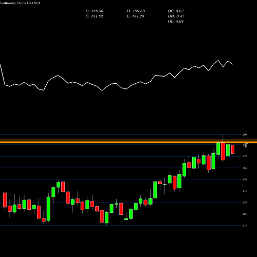Screen dimensions: 257x257
Task: Click the "OC: 3.67" value
Action: click(x=176, y=11)
